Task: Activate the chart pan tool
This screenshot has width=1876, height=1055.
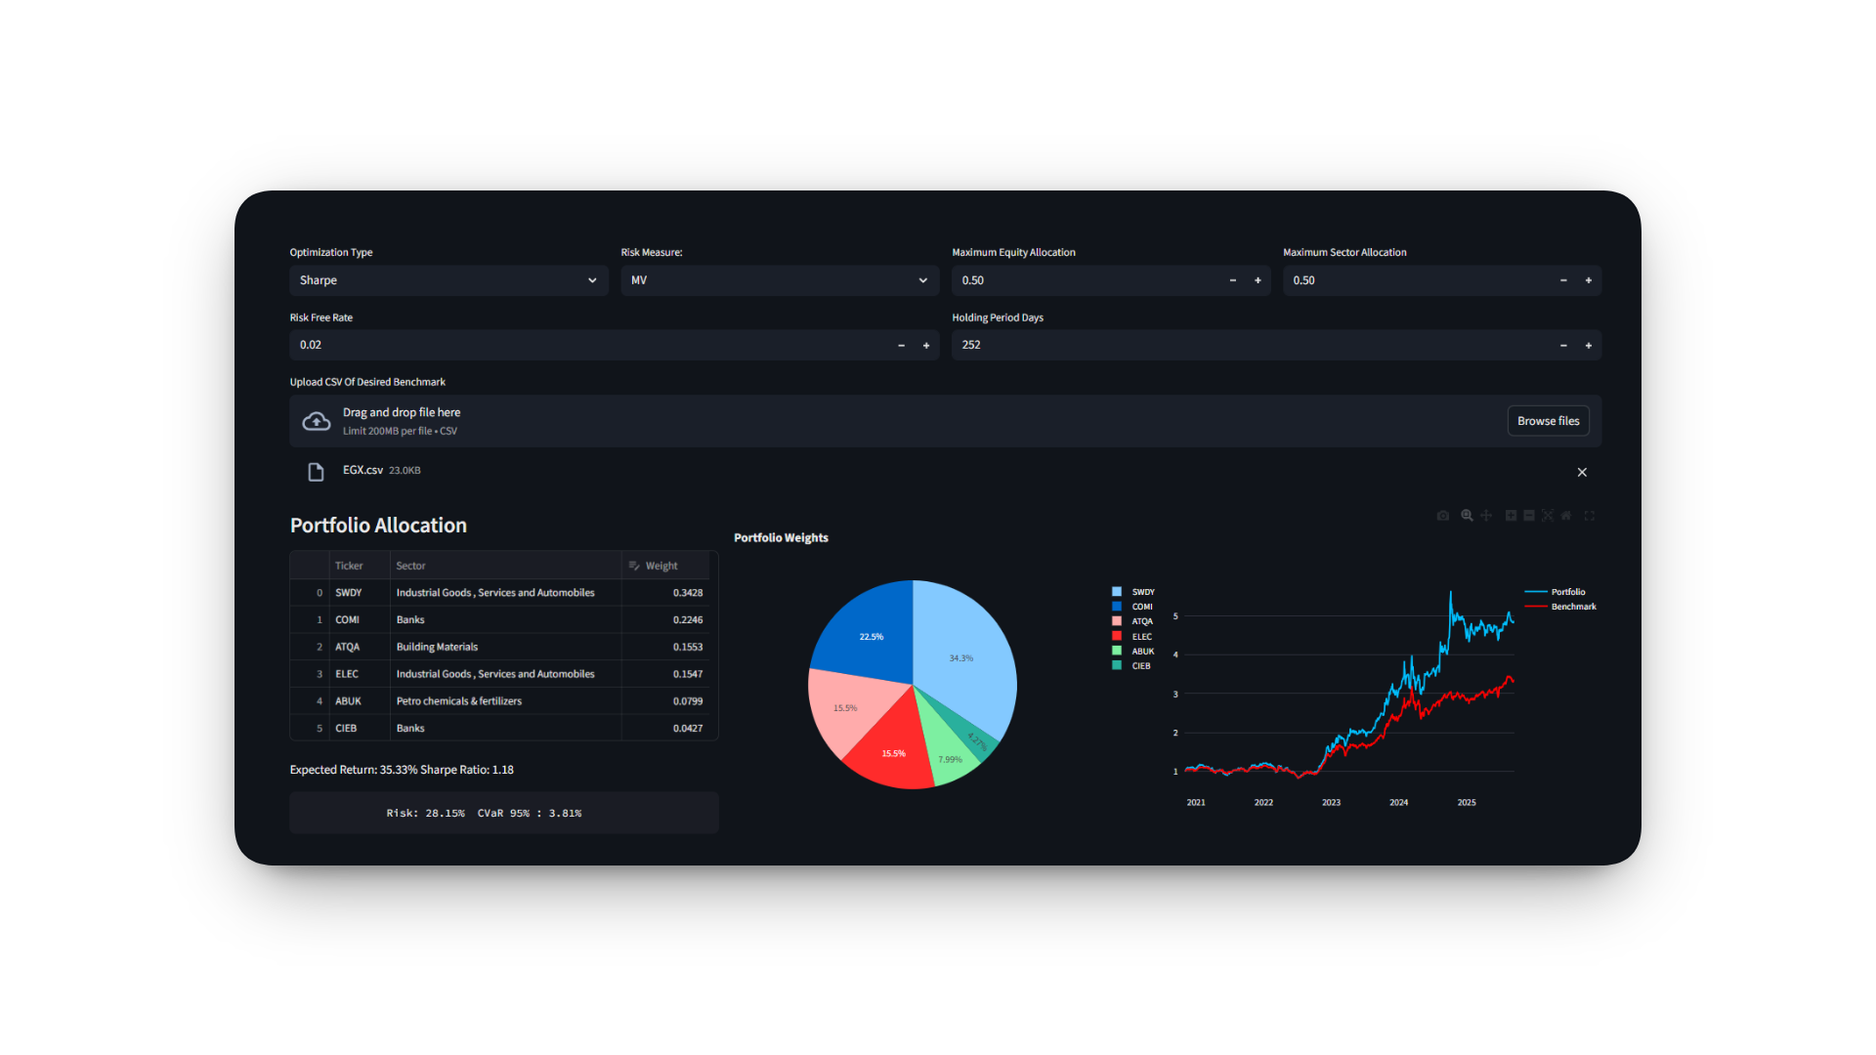Action: (x=1486, y=516)
